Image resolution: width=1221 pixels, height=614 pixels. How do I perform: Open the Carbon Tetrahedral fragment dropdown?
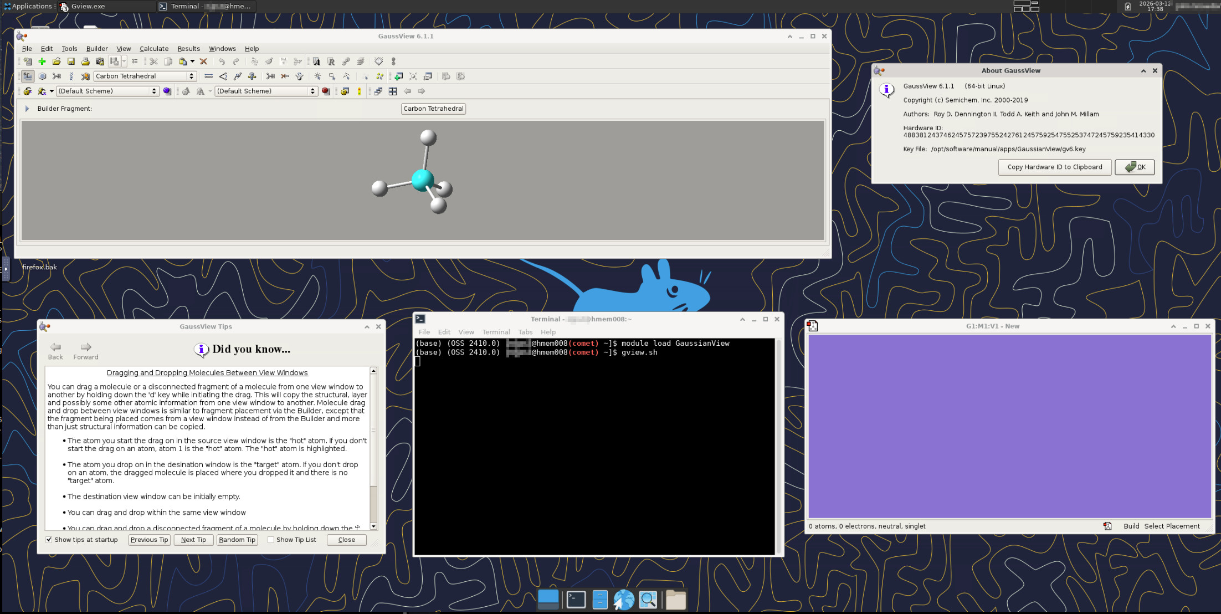click(145, 76)
